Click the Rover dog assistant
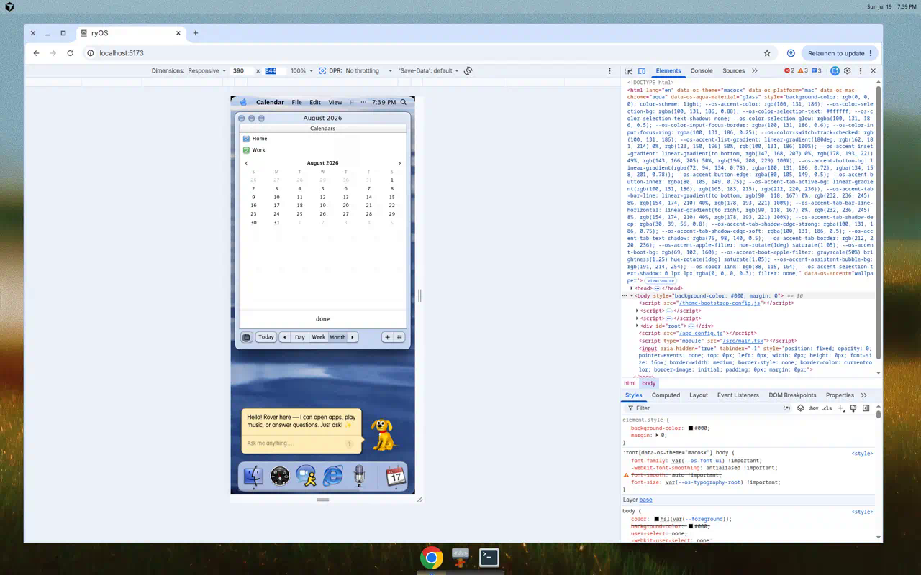Viewport: 921px width, 575px height. (384, 435)
